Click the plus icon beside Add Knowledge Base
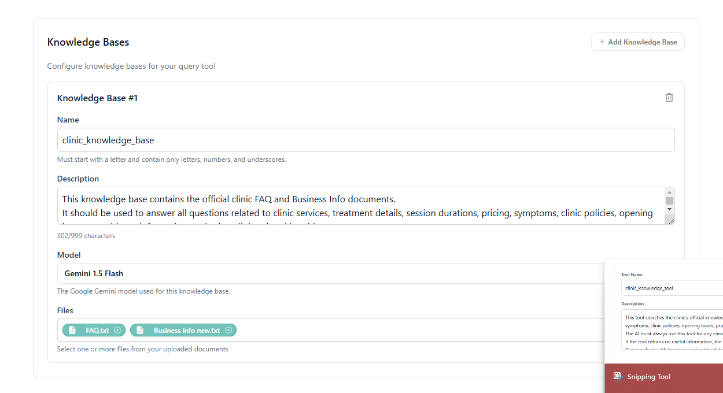Viewport: 723px width, 393px height. point(602,42)
